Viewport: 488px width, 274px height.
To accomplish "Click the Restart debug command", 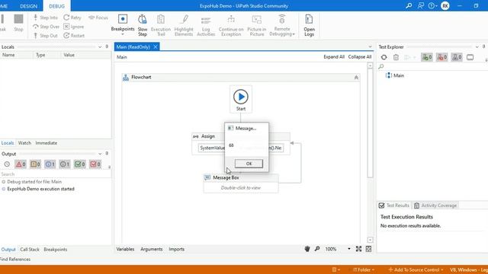I will tap(74, 36).
